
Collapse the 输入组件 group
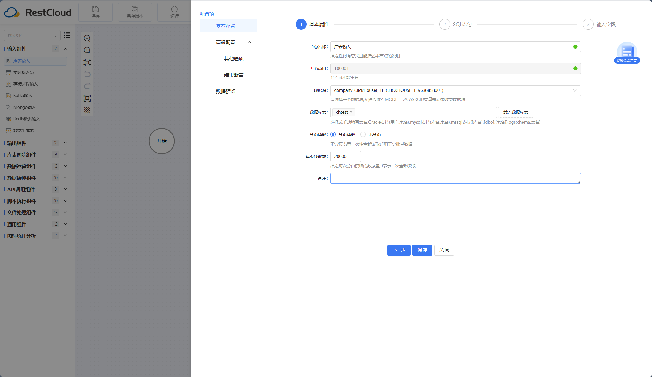(65, 49)
